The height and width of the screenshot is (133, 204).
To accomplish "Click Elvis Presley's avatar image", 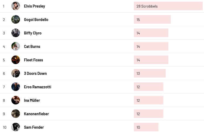I will pyautogui.click(x=16, y=6).
